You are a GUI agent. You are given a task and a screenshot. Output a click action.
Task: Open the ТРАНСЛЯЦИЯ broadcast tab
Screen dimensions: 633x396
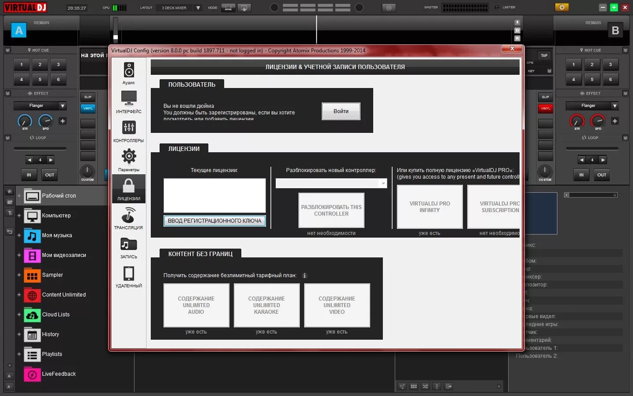(128, 218)
